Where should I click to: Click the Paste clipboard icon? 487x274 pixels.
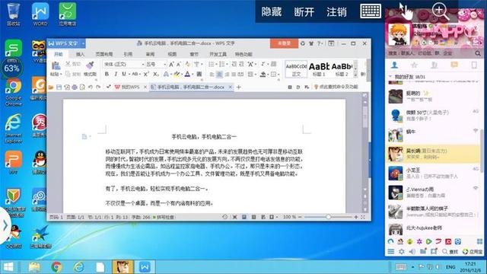(x=56, y=65)
